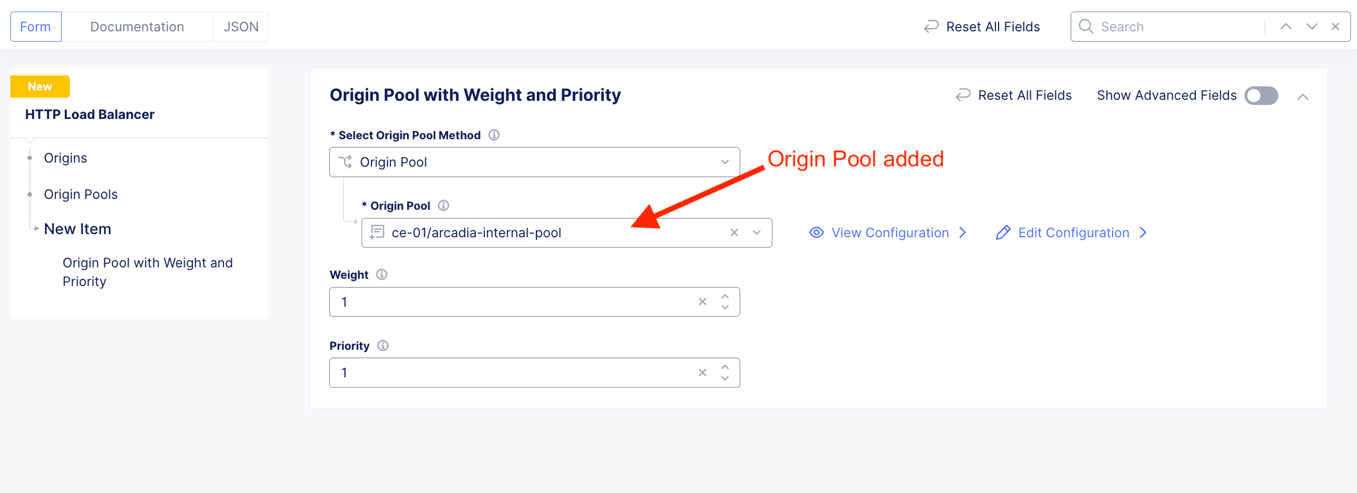The width and height of the screenshot is (1357, 493).
Task: Collapse the Origin Pool with Weight section
Action: pyautogui.click(x=1303, y=97)
